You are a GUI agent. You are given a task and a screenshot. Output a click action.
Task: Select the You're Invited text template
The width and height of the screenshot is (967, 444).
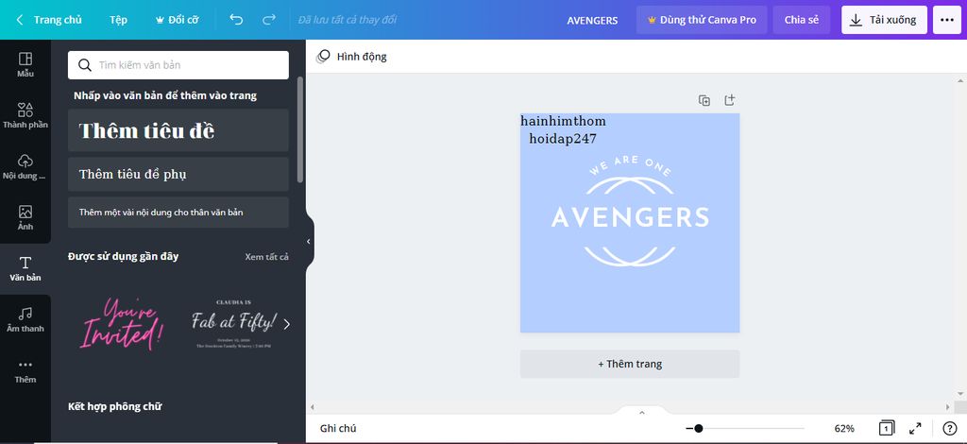pyautogui.click(x=122, y=324)
